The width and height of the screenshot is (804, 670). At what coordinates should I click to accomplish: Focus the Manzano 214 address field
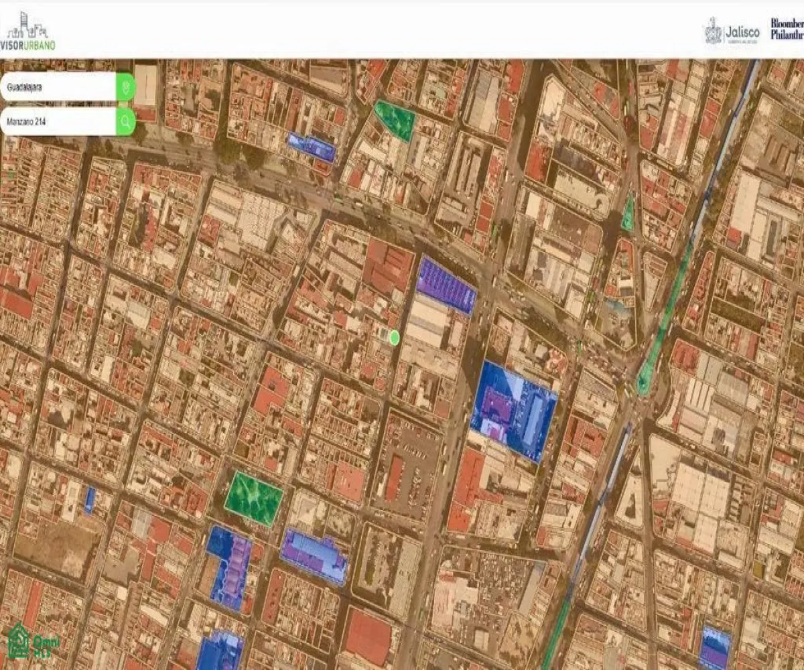pyautogui.click(x=59, y=122)
